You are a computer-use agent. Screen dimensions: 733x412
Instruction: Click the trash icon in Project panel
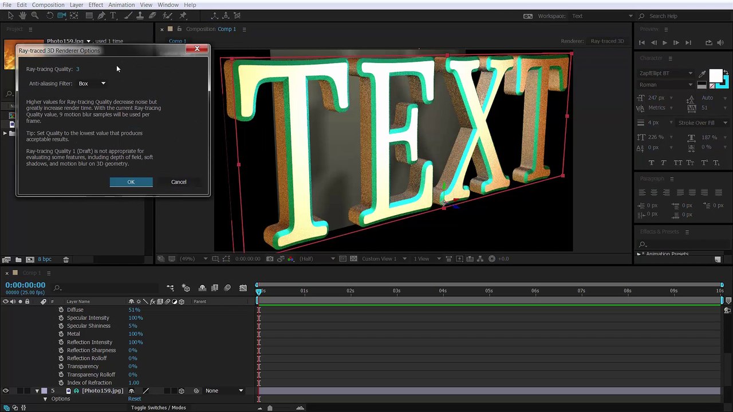click(66, 259)
